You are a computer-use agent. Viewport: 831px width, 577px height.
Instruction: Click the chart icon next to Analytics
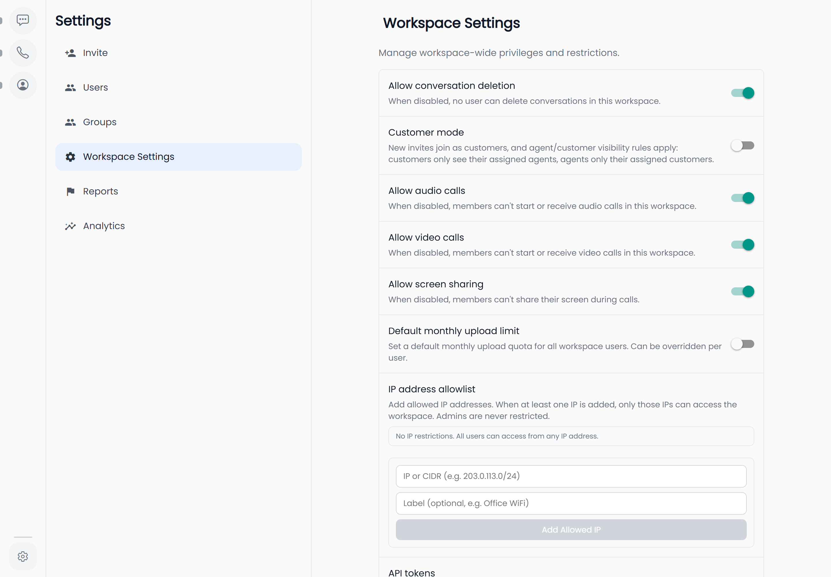(x=70, y=226)
